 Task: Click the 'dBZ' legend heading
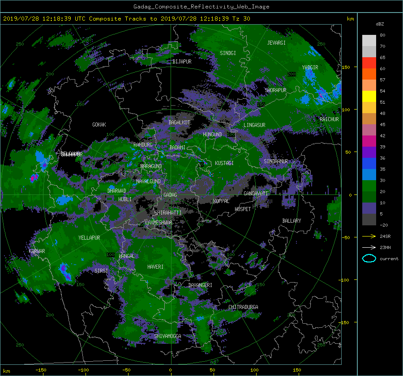coord(380,24)
